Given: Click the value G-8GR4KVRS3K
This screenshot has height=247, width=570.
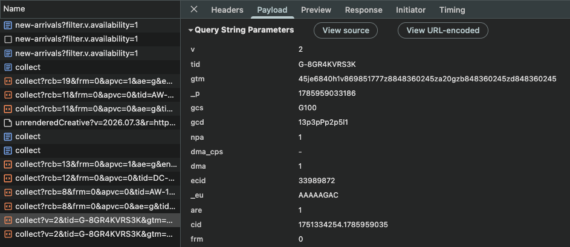Looking at the screenshot, I should (327, 64).
